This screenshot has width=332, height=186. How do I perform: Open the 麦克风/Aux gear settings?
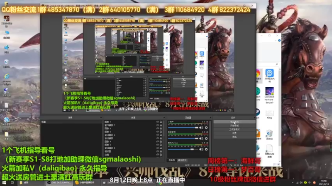coord(206,149)
